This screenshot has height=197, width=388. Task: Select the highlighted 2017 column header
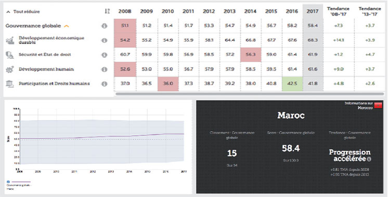point(313,11)
